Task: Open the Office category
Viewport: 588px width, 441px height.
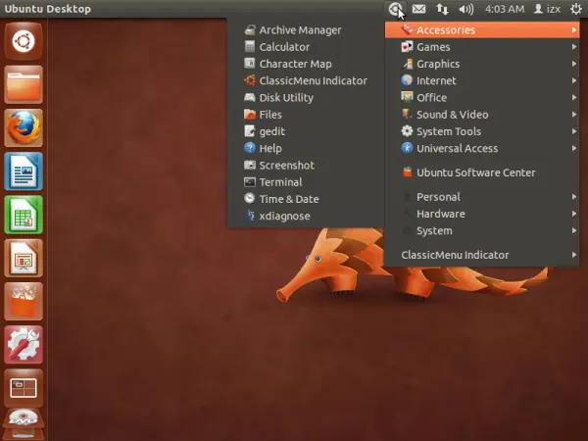Action: (x=482, y=97)
